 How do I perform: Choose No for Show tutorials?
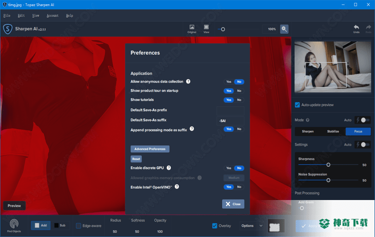point(239,100)
